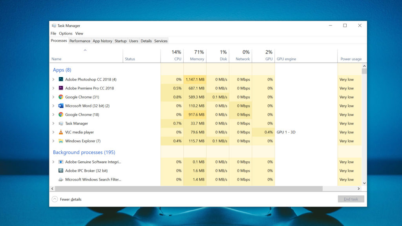Expand the Windows Explorer (7) group
Screen dimensions: 402x226
pos(53,141)
